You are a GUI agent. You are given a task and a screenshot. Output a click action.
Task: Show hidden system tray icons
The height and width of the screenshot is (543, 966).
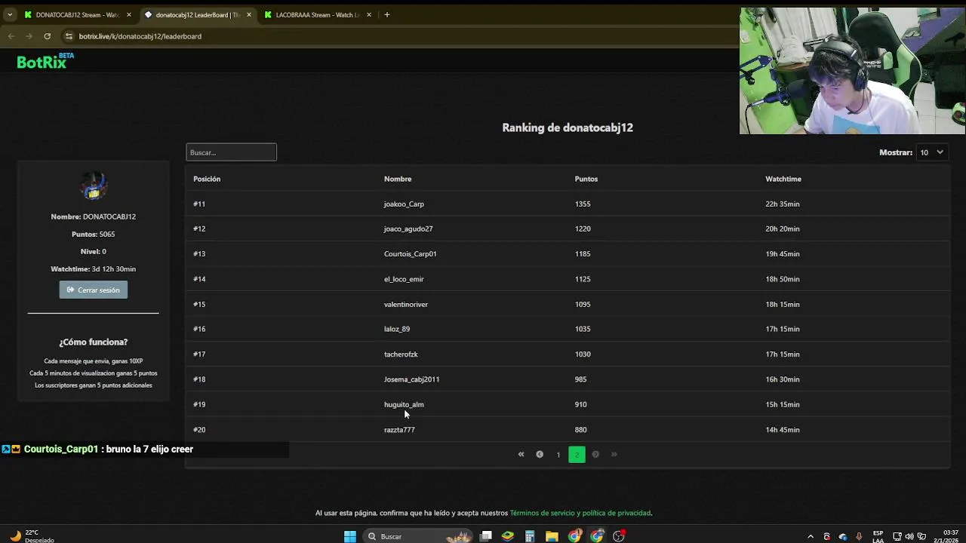(x=811, y=536)
